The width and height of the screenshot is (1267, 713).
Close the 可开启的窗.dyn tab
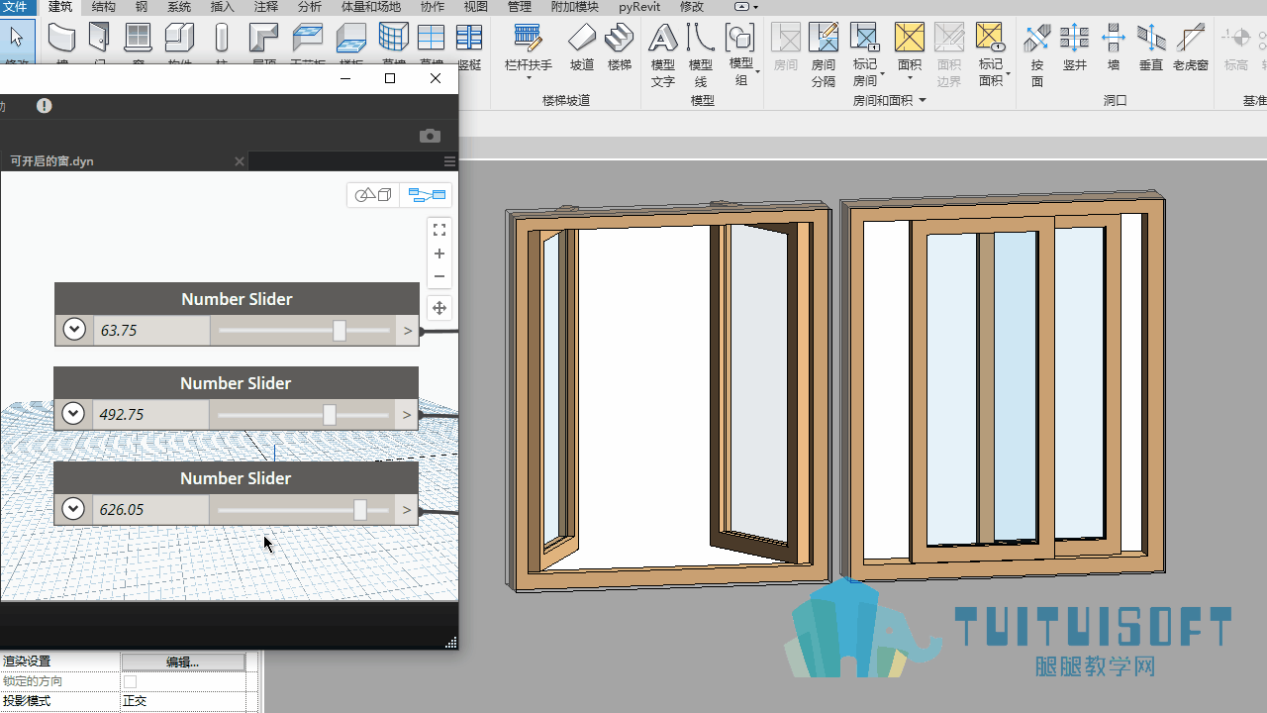coord(240,160)
